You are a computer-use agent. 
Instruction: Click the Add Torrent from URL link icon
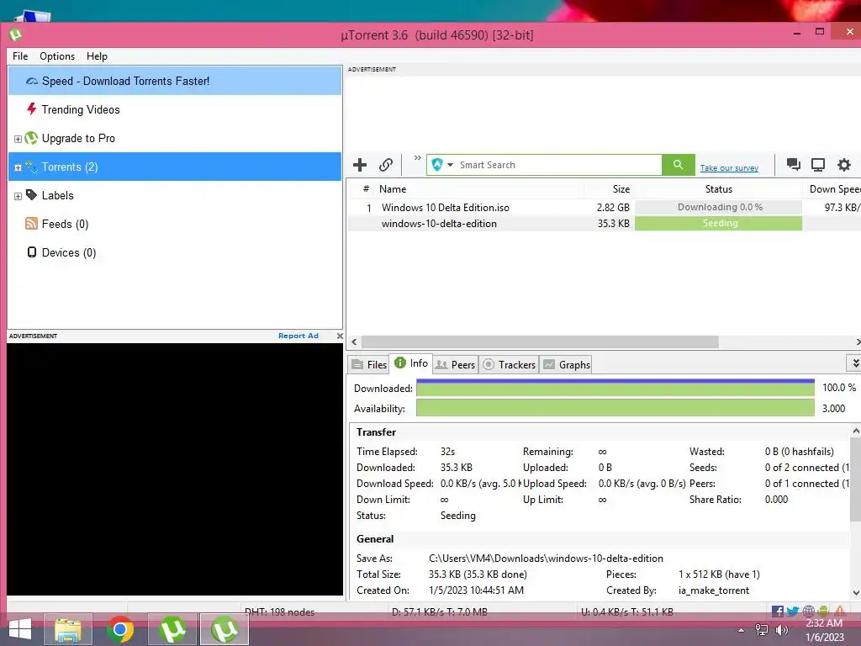[x=385, y=165]
